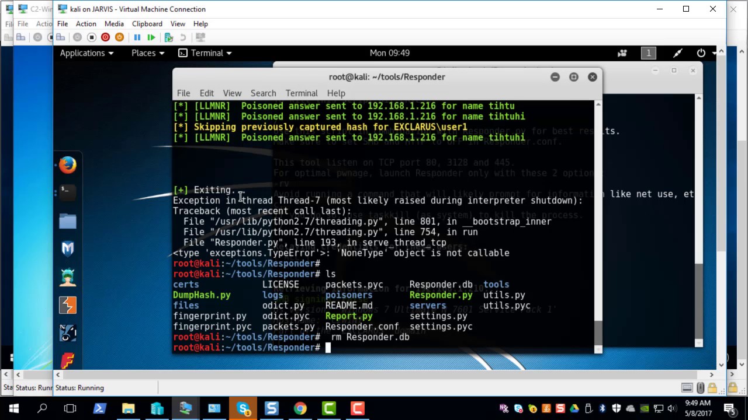Launch Metasploit from the Kali dock
This screenshot has height=420, width=748.
pos(68,249)
